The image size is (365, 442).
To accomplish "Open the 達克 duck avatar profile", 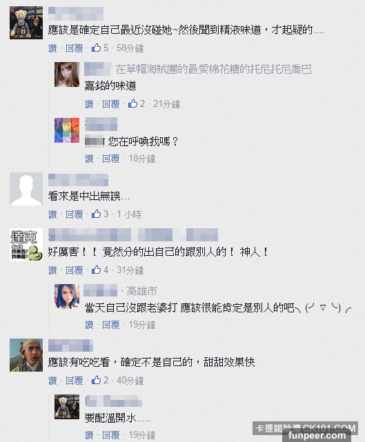I will [26, 245].
